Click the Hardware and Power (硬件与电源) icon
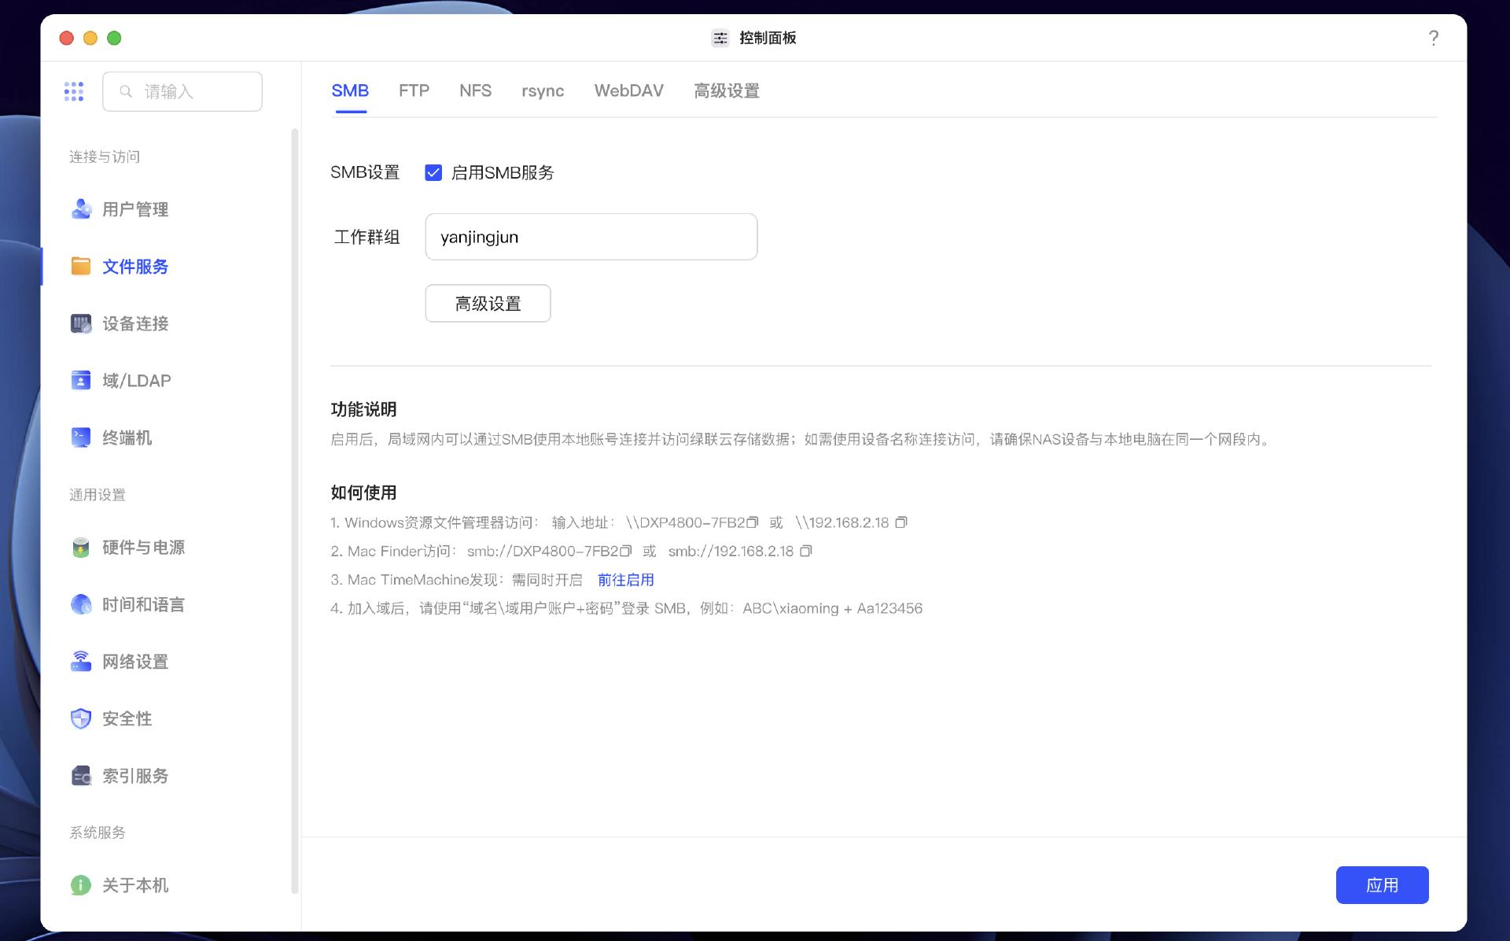 81,548
